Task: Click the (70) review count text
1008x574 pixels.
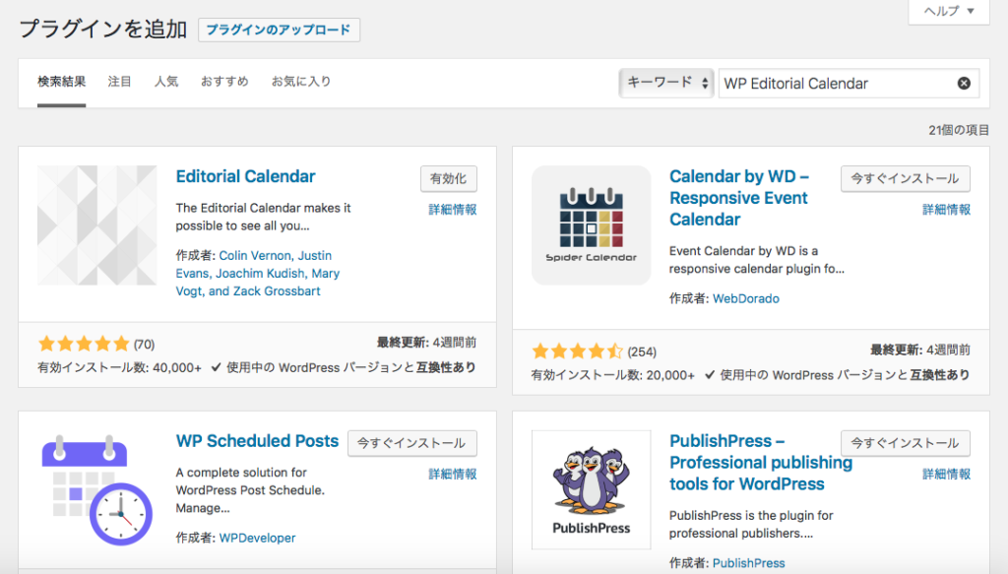Action: (144, 345)
